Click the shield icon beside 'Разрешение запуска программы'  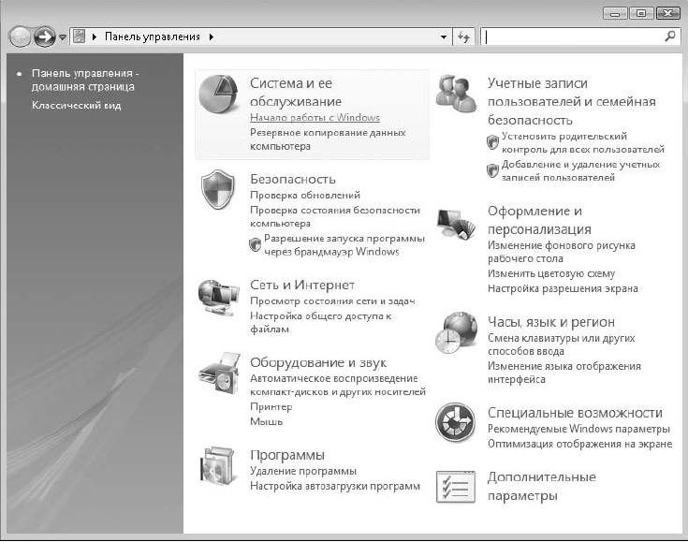pos(255,245)
